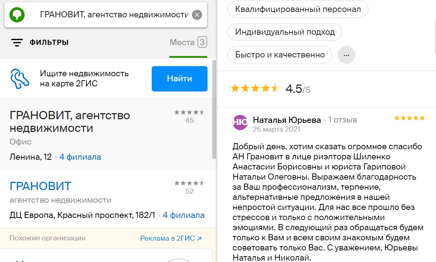The height and width of the screenshot is (262, 436).
Task: Click the rating stars with 52 reviews
Action: pyautogui.click(x=189, y=183)
